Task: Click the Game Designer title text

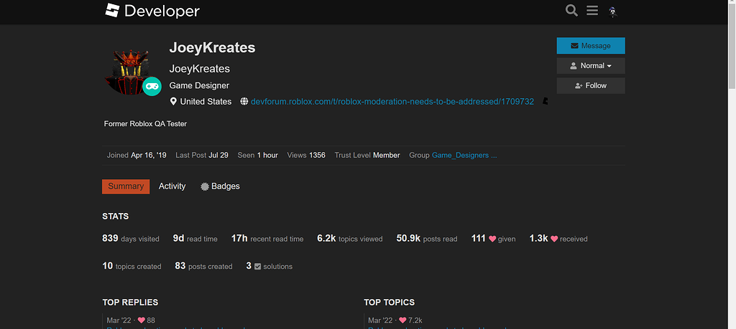Action: click(x=200, y=85)
